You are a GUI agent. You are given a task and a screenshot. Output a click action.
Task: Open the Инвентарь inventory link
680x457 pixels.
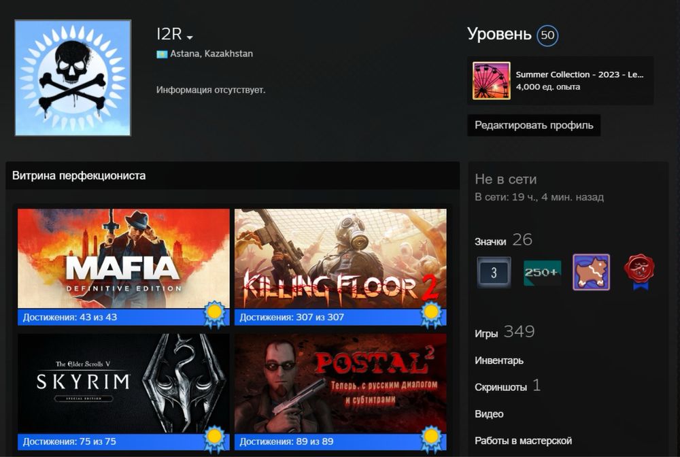click(499, 360)
